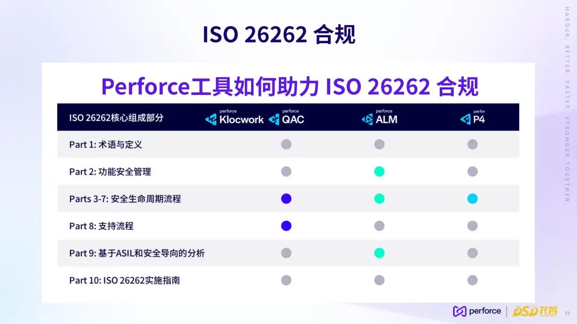Image resolution: width=577 pixels, height=324 pixels.
Task: Click the purple dot in Part 8 row
Action: click(286, 226)
